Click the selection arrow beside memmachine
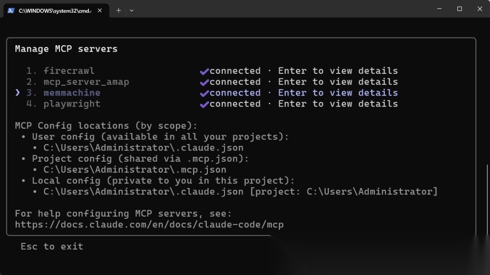This screenshot has height=275, width=490. pos(18,93)
